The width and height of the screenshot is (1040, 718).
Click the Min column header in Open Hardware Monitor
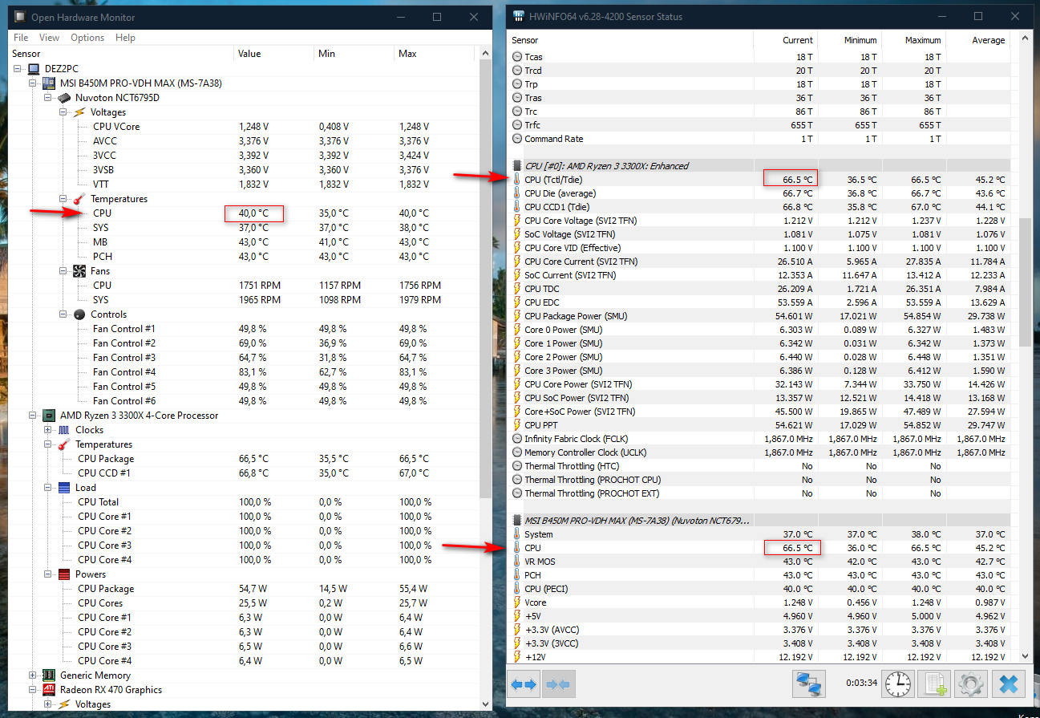(354, 54)
